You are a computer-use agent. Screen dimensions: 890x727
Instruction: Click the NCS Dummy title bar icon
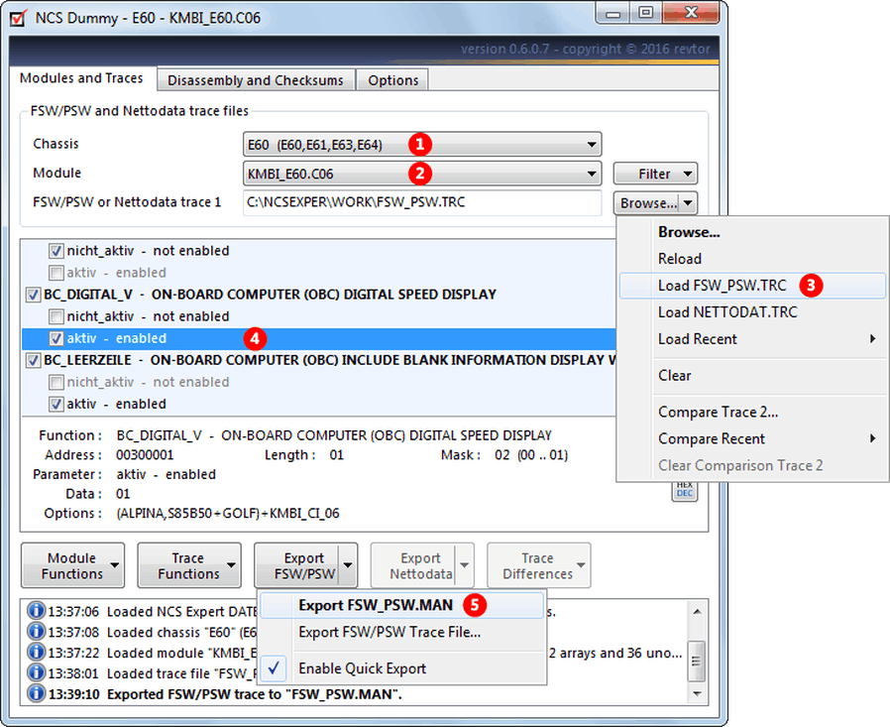(x=16, y=17)
